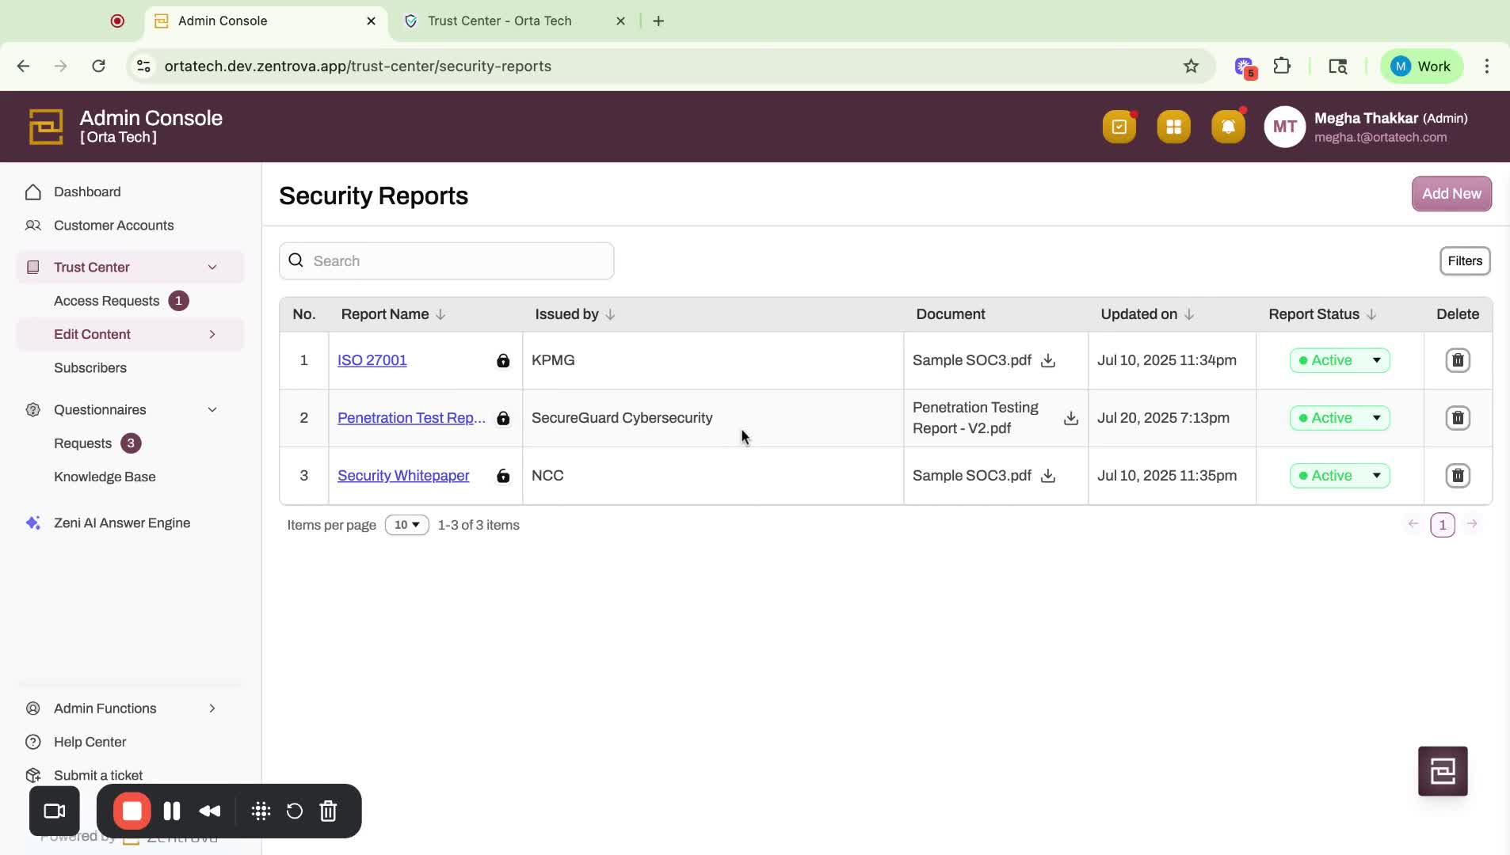Sort by Report Status arrow
Image resolution: width=1510 pixels, height=855 pixels.
pyautogui.click(x=1371, y=314)
